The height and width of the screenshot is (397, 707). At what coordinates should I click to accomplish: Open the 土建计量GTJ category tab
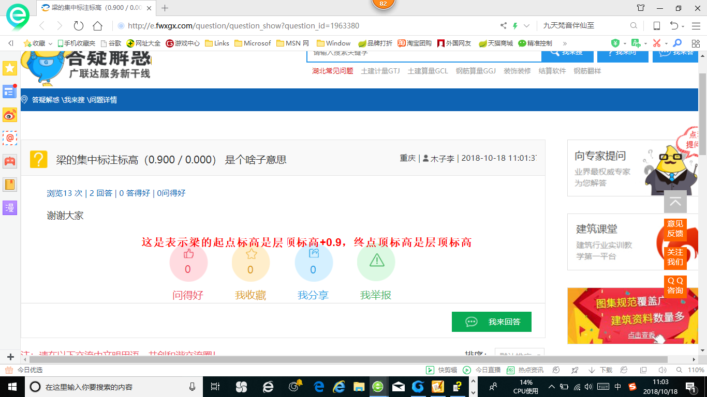point(380,71)
